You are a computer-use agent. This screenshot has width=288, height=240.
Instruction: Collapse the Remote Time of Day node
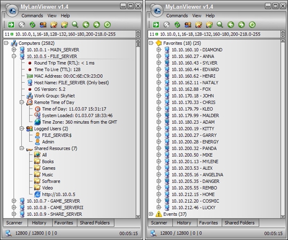click(22, 102)
